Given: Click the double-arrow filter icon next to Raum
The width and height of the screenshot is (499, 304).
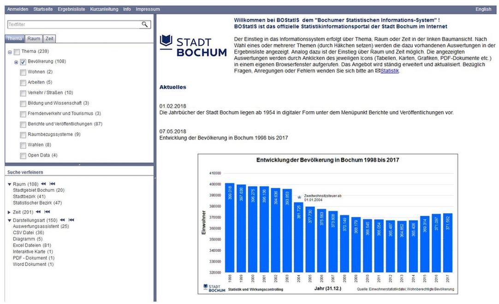Looking at the screenshot, I should point(44,184).
